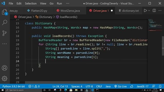
Task: Click the thumbs up status bar icon
Action: click(x=132, y=86)
